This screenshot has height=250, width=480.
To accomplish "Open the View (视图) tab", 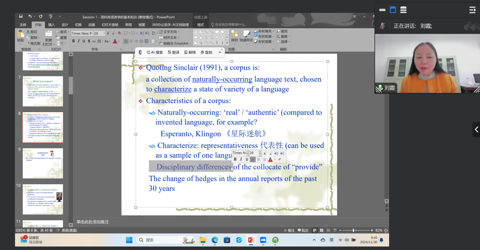I will pos(142,25).
